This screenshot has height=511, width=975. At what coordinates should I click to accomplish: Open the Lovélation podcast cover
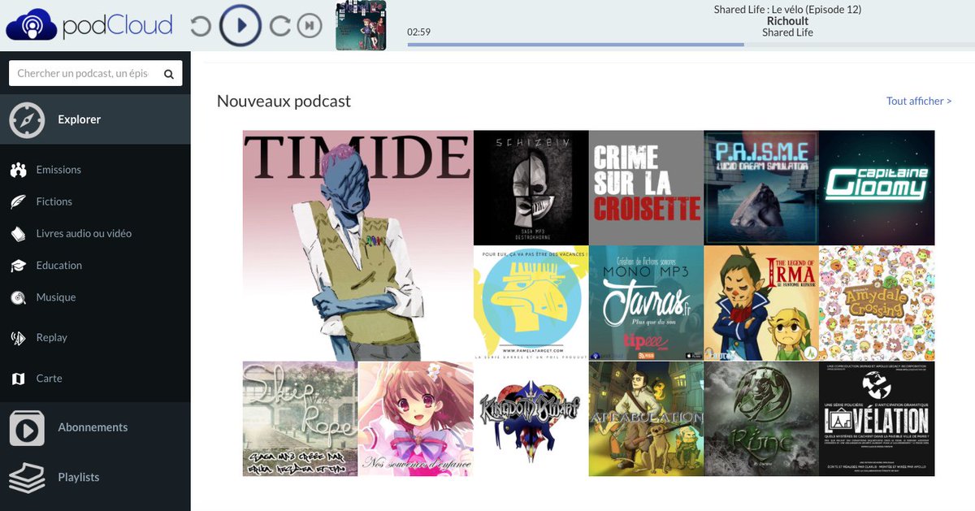pos(877,418)
